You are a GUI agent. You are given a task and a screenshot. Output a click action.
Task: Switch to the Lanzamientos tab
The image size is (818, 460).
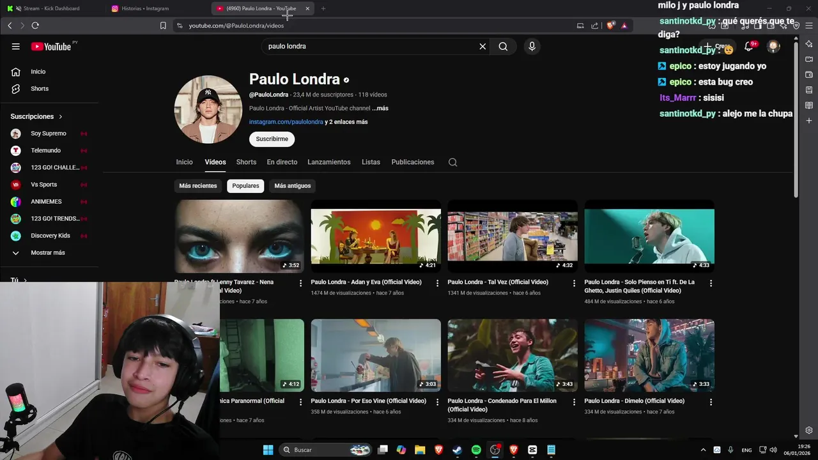tap(329, 162)
